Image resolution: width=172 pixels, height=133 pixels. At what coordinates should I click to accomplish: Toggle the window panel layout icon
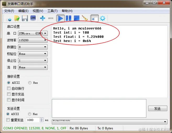pyautogui.click(x=95, y=18)
